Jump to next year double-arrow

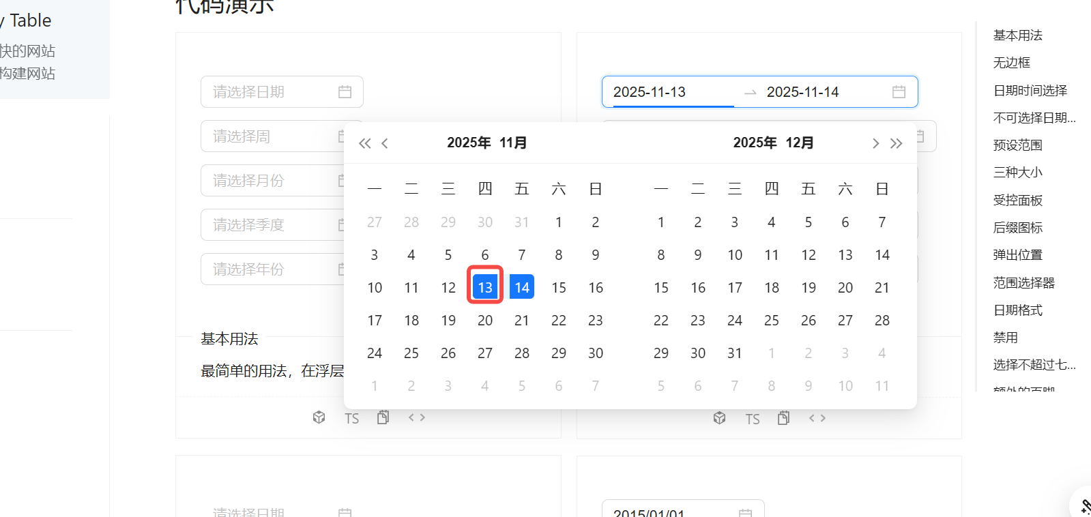coord(896,143)
